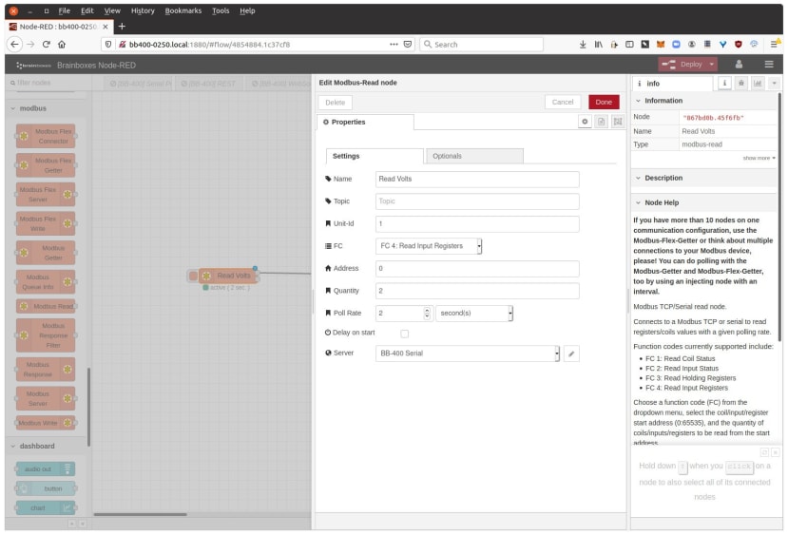Open the sidebar tabs dropdown arrow
The image size is (788, 535).
774,84
